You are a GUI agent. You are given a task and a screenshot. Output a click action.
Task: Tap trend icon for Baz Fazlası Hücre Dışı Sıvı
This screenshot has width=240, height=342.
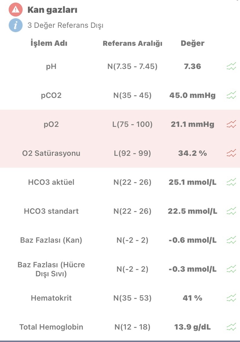coord(231,269)
